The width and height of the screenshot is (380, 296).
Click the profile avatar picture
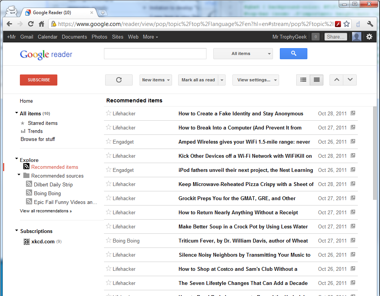click(x=357, y=37)
